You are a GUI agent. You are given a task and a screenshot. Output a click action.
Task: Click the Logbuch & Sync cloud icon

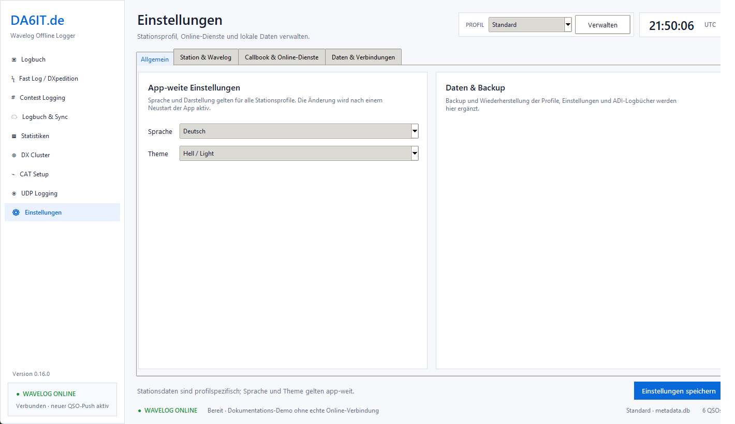(x=14, y=117)
